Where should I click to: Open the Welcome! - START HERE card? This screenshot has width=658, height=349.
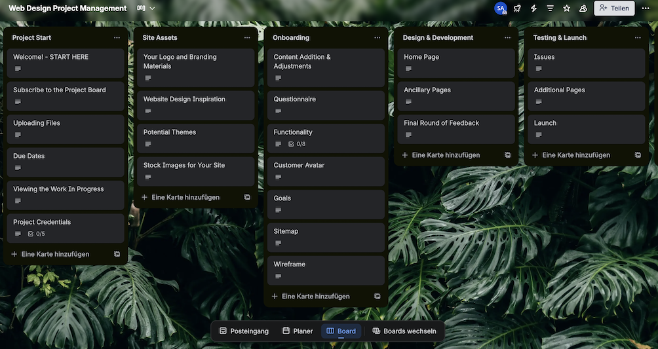tap(66, 63)
